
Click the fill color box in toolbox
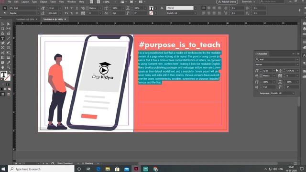tap(3, 74)
